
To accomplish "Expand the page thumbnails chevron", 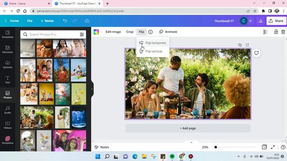I will coord(191,142).
